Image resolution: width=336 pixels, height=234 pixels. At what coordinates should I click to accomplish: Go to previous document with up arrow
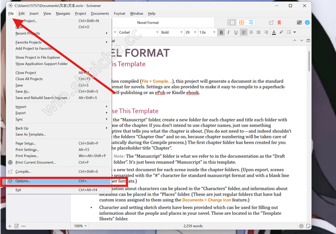[x=295, y=40]
